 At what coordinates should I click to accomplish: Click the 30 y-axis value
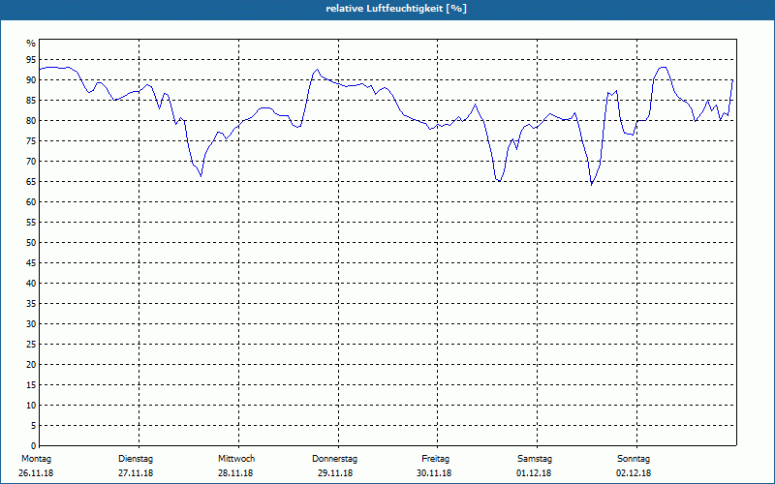[x=31, y=324]
